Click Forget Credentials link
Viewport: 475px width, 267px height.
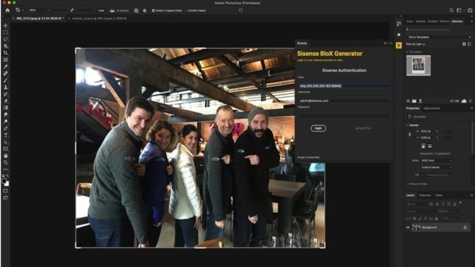coord(308,157)
